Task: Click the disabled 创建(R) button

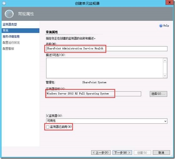Action: (x=142, y=152)
